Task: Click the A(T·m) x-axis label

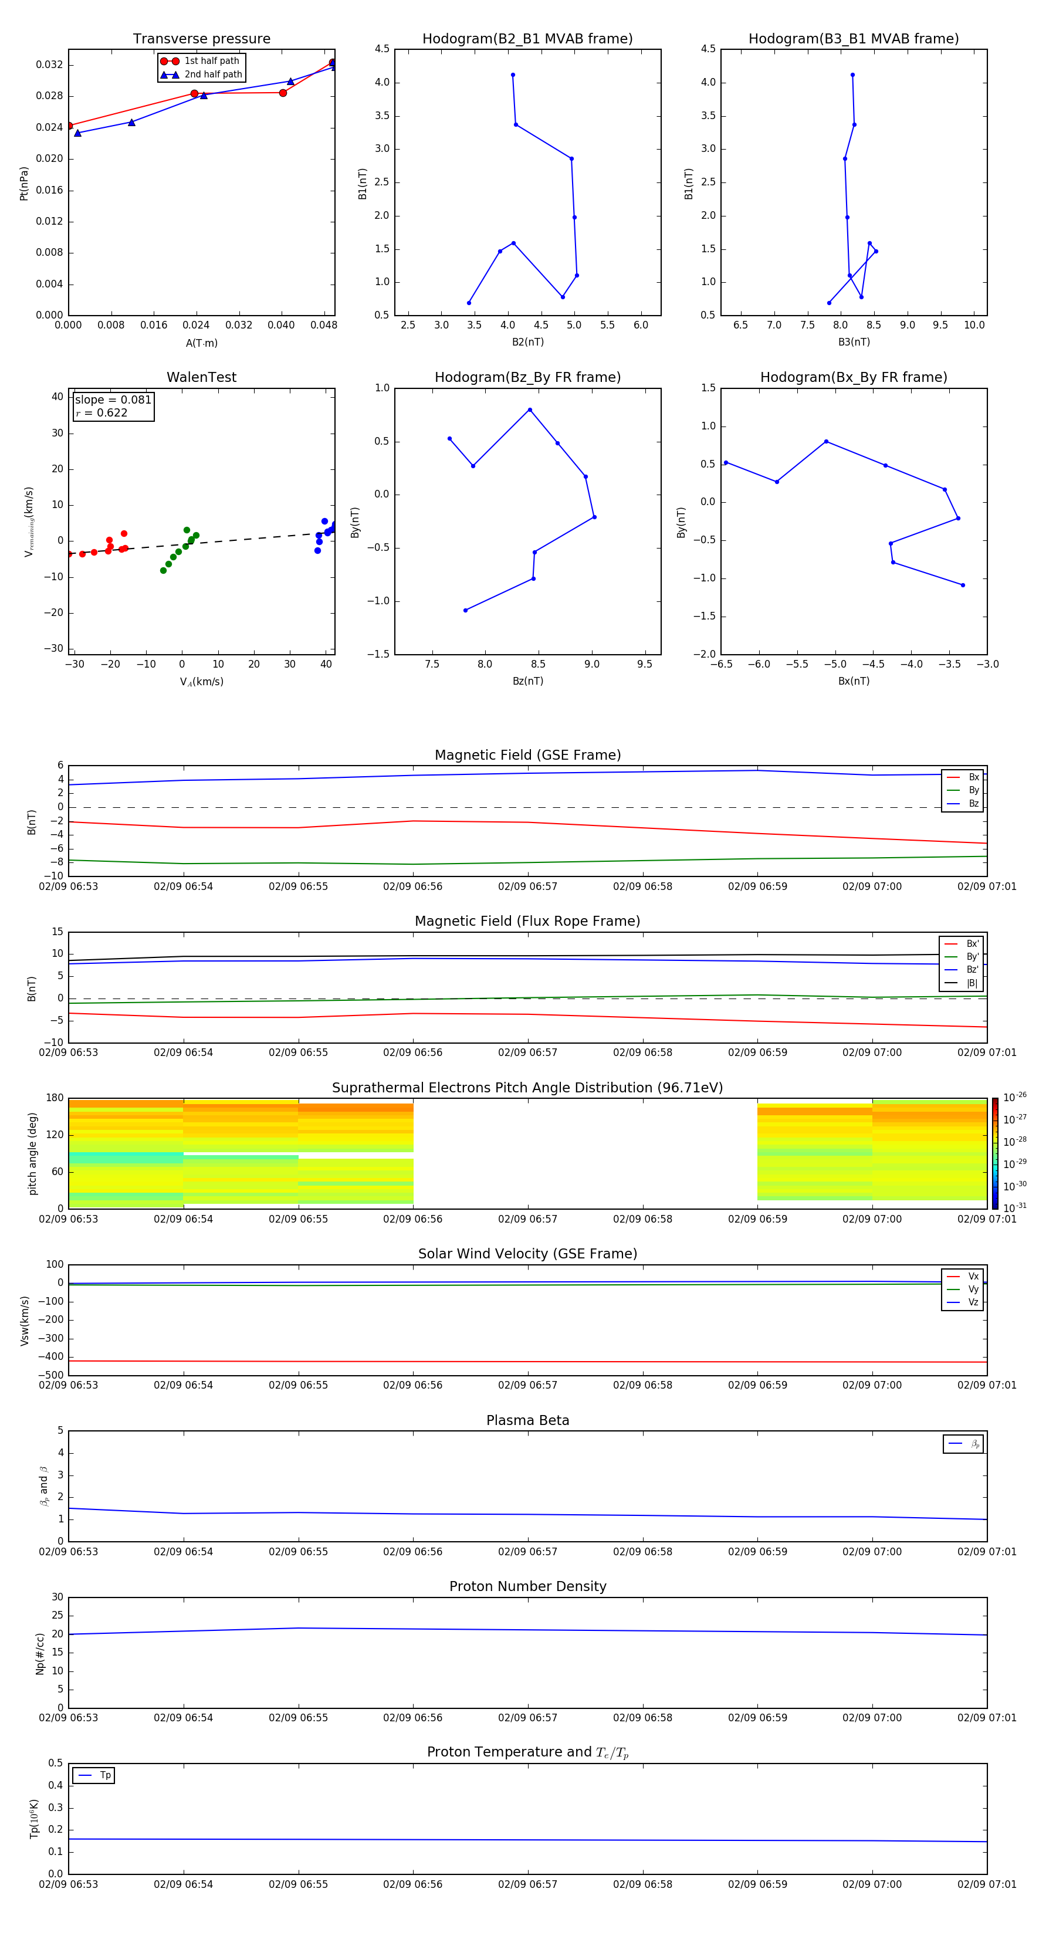Action: point(201,343)
